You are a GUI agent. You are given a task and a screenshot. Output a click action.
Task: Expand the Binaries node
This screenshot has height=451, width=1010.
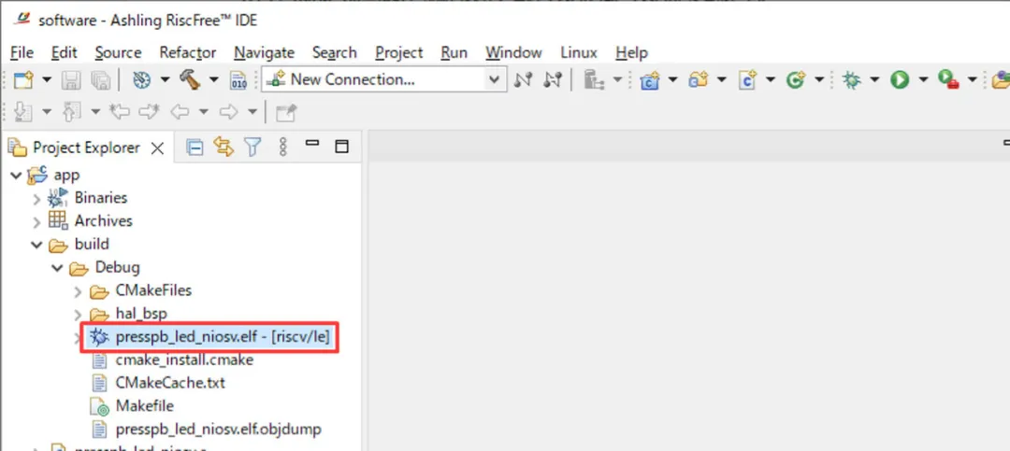click(36, 199)
